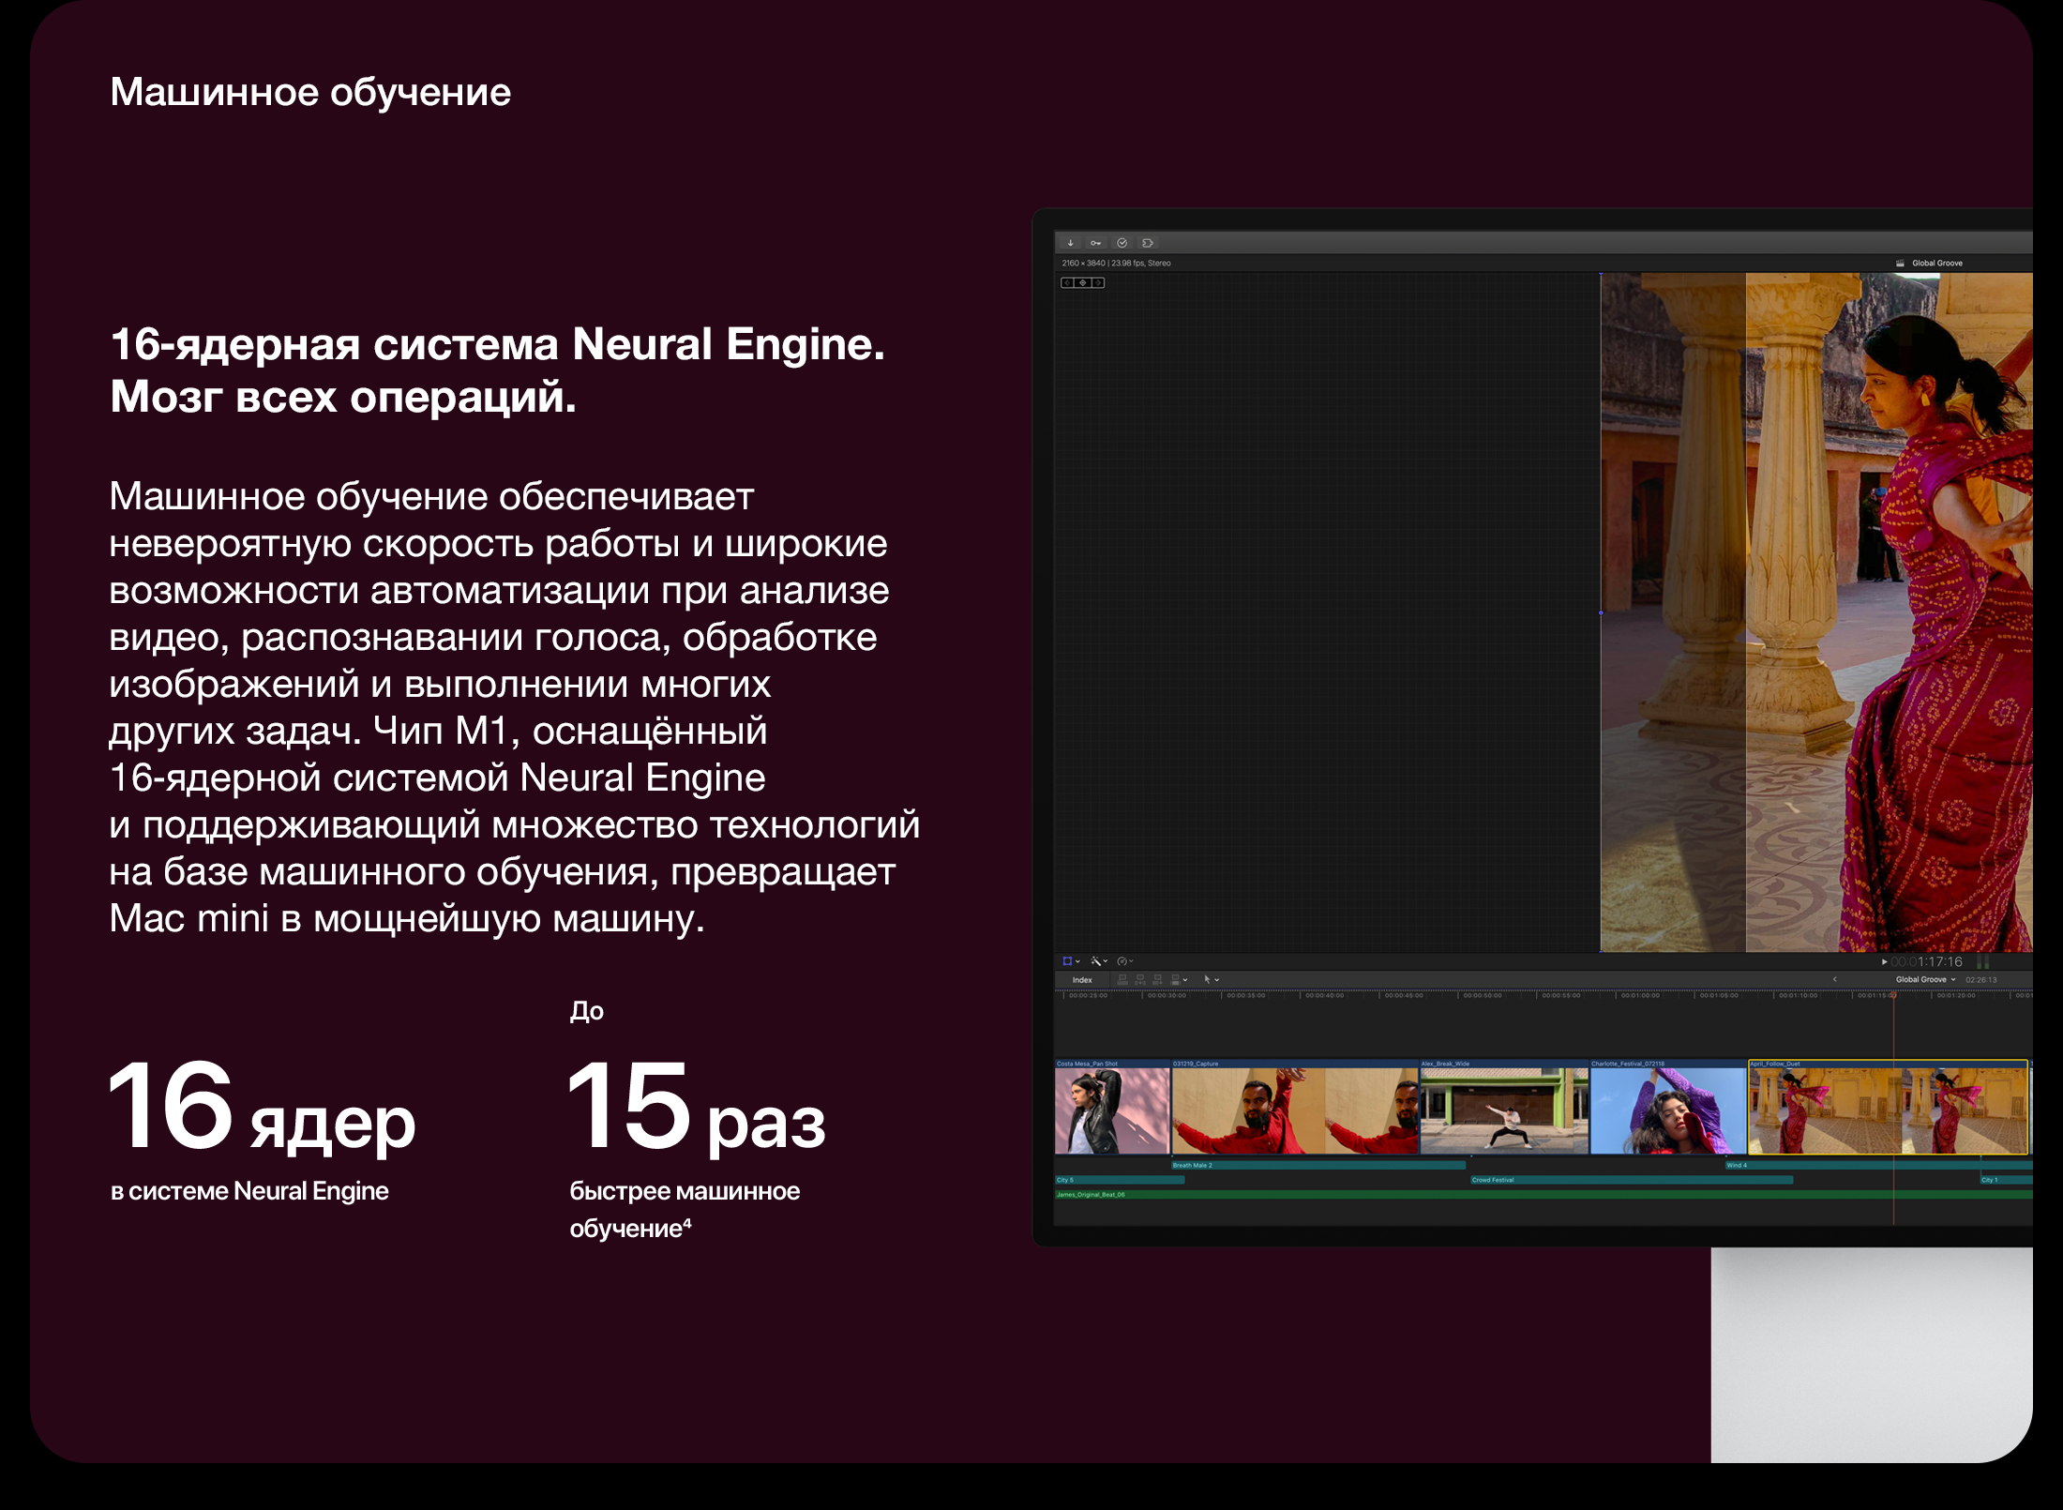Click the red playhead on timeline ruler
Image resolution: width=2063 pixels, height=1510 pixels.
click(1893, 995)
